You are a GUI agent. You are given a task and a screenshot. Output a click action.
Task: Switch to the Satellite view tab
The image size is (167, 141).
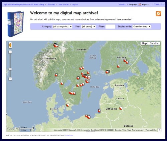click(154, 43)
